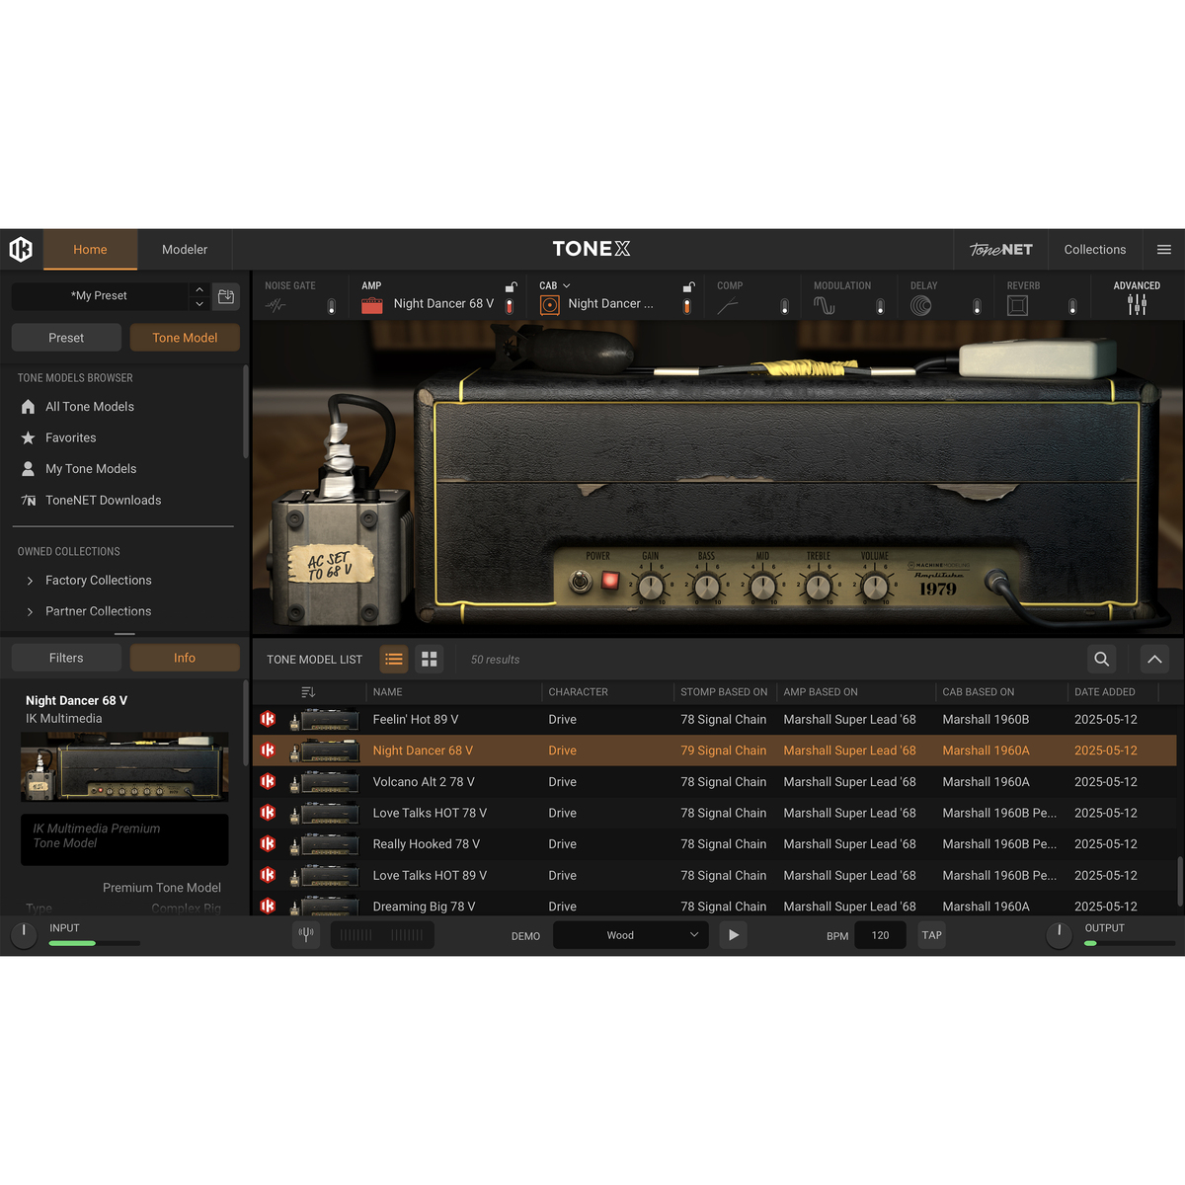Play the demo track
The width and height of the screenshot is (1185, 1185).
click(733, 935)
